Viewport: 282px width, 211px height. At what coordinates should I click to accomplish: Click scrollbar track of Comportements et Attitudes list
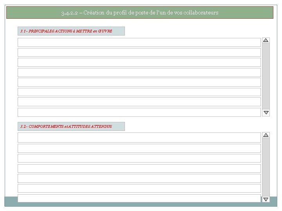(x=266, y=167)
